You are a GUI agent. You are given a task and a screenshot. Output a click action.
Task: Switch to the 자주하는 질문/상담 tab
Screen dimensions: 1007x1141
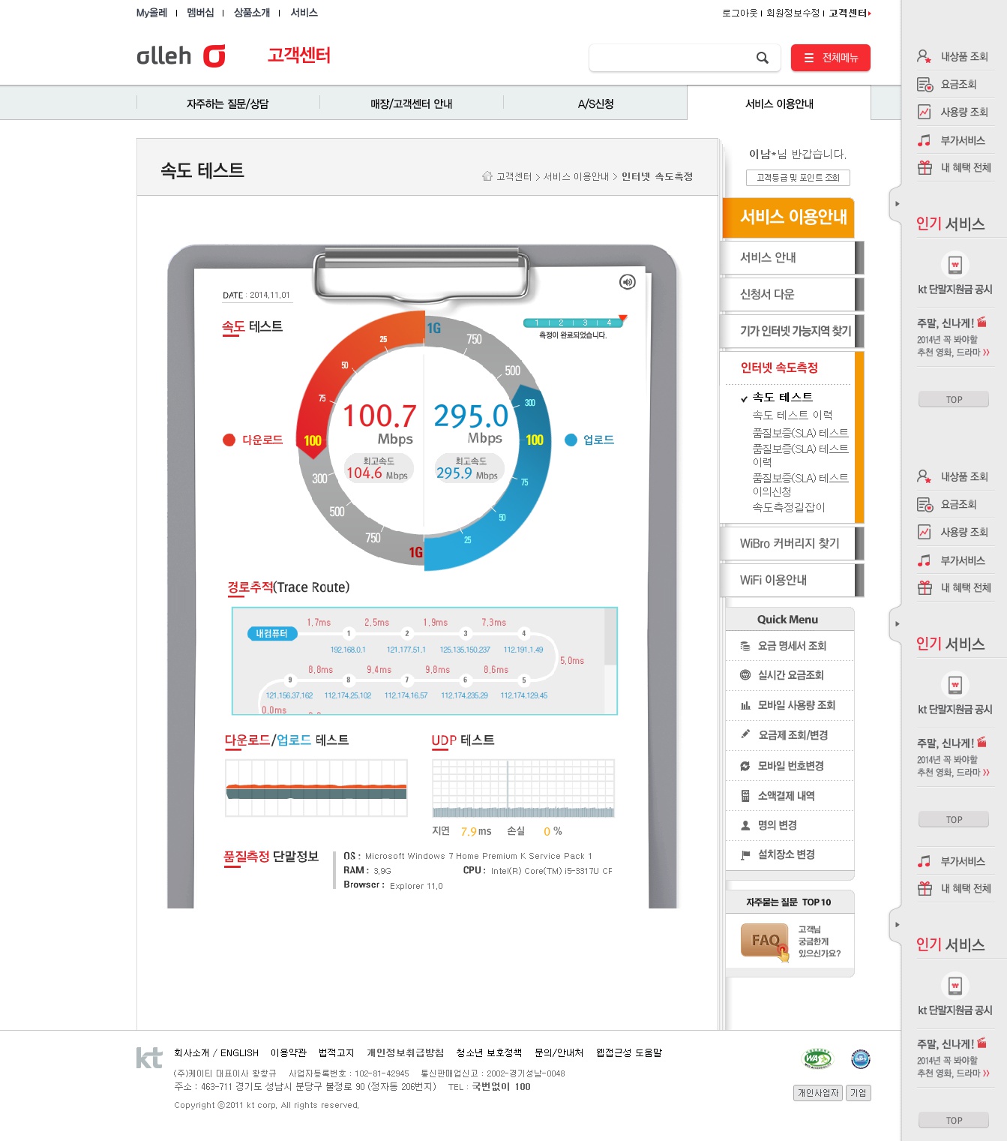point(228,104)
